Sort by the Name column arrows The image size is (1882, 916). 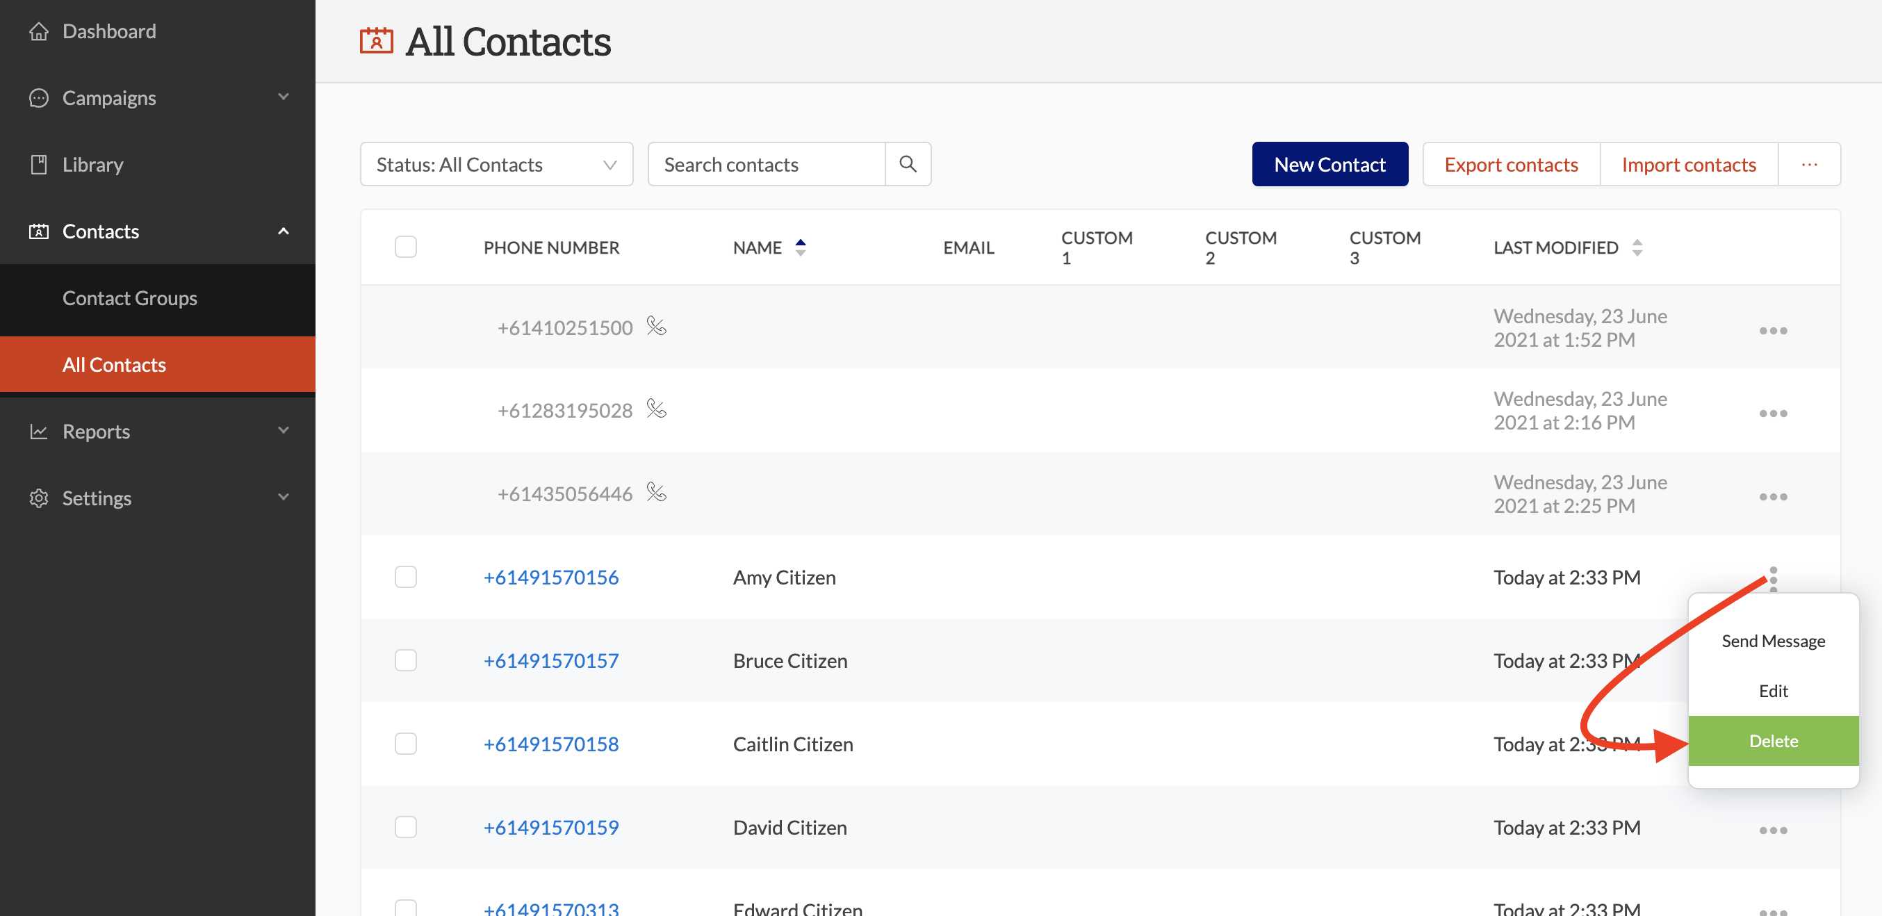[800, 247]
